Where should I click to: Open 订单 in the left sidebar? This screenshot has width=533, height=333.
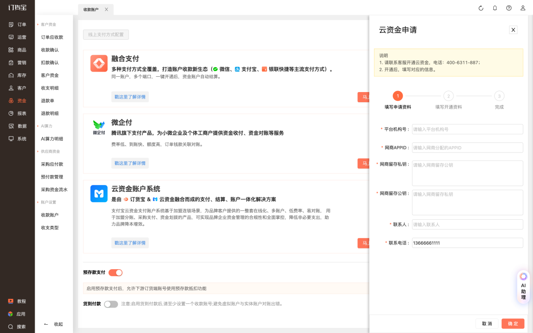pyautogui.click(x=18, y=25)
